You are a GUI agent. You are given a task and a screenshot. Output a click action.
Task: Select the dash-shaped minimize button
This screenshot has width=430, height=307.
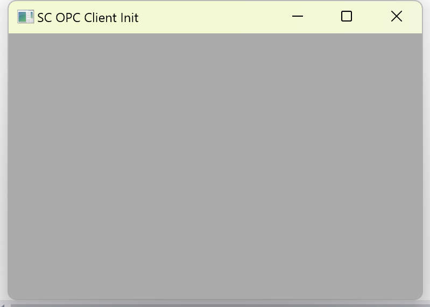(x=297, y=17)
